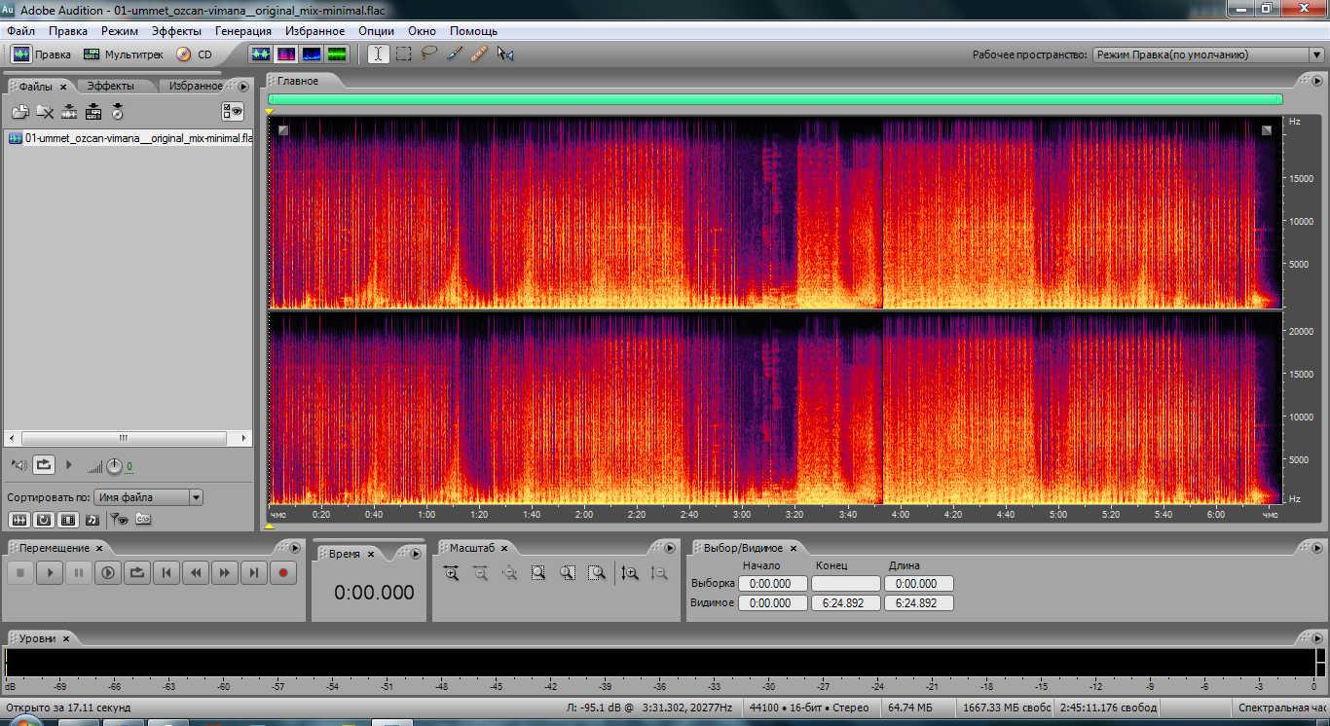
Task: Click the small Play preview arrow in Files panel
Action: (69, 465)
